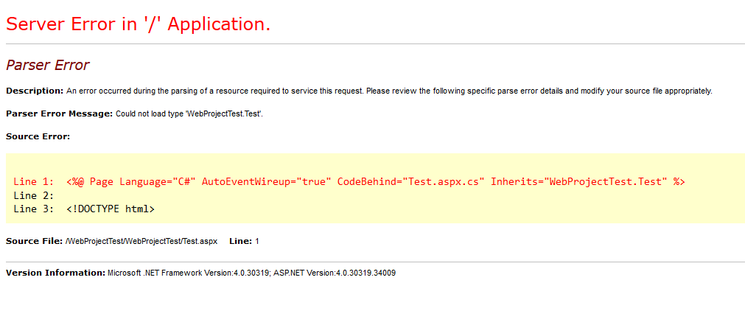The width and height of the screenshot is (745, 325).
Task: Click the 'Line 1:' label in the source box
Action: [34, 181]
